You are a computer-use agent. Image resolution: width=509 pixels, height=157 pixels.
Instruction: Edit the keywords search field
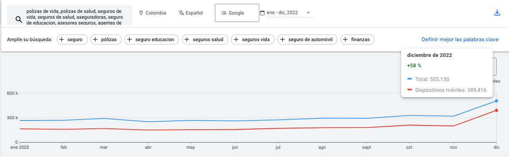[74, 16]
